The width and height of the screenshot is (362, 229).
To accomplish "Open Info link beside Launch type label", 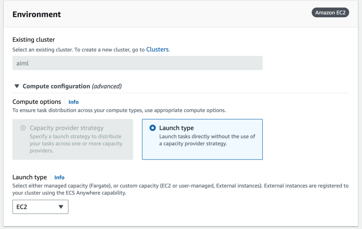I will [59, 177].
